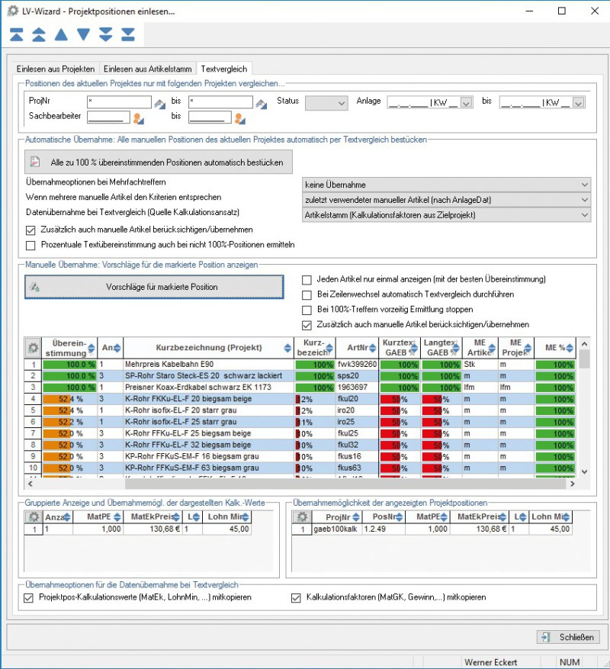Screen dimensions: 610x669
Task: Click Sachbearbeiter 'bis' input field
Action: 210,117
